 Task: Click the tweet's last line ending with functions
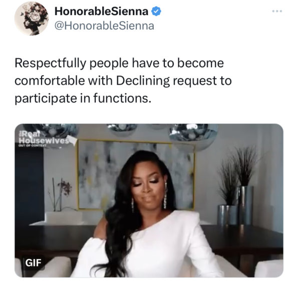pos(83,98)
